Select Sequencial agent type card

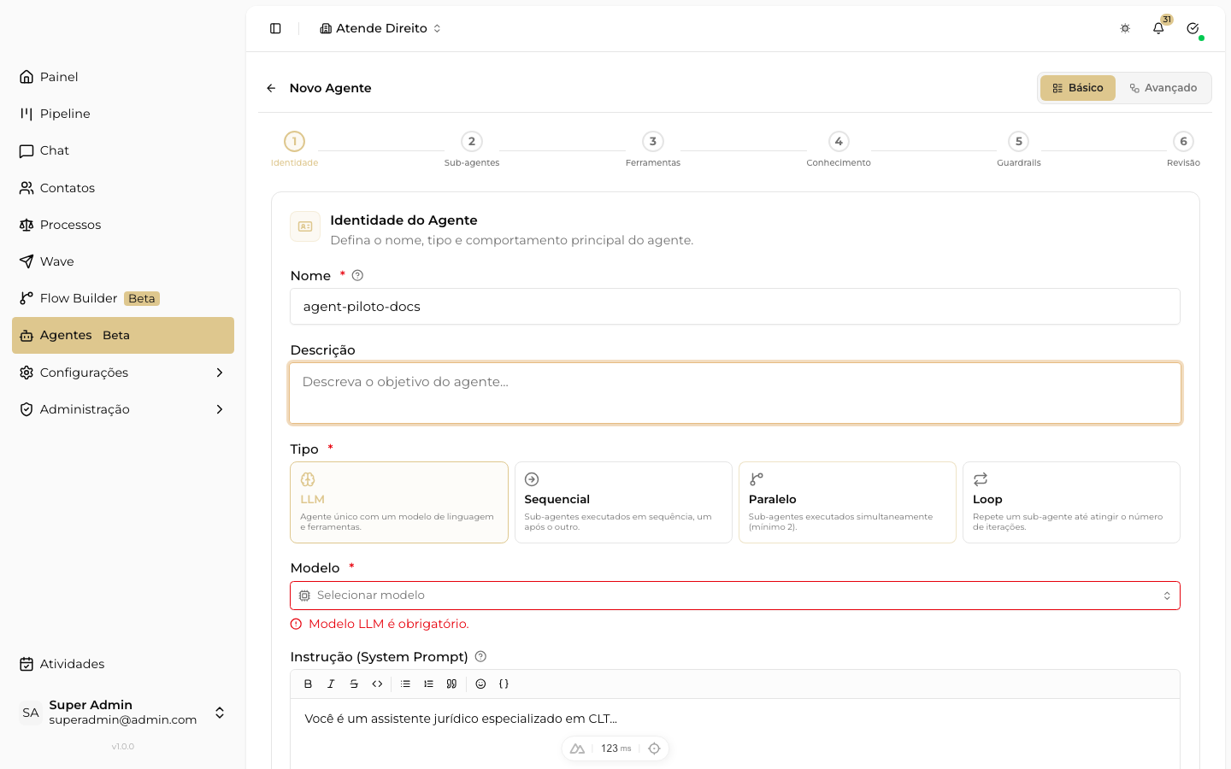pos(623,502)
